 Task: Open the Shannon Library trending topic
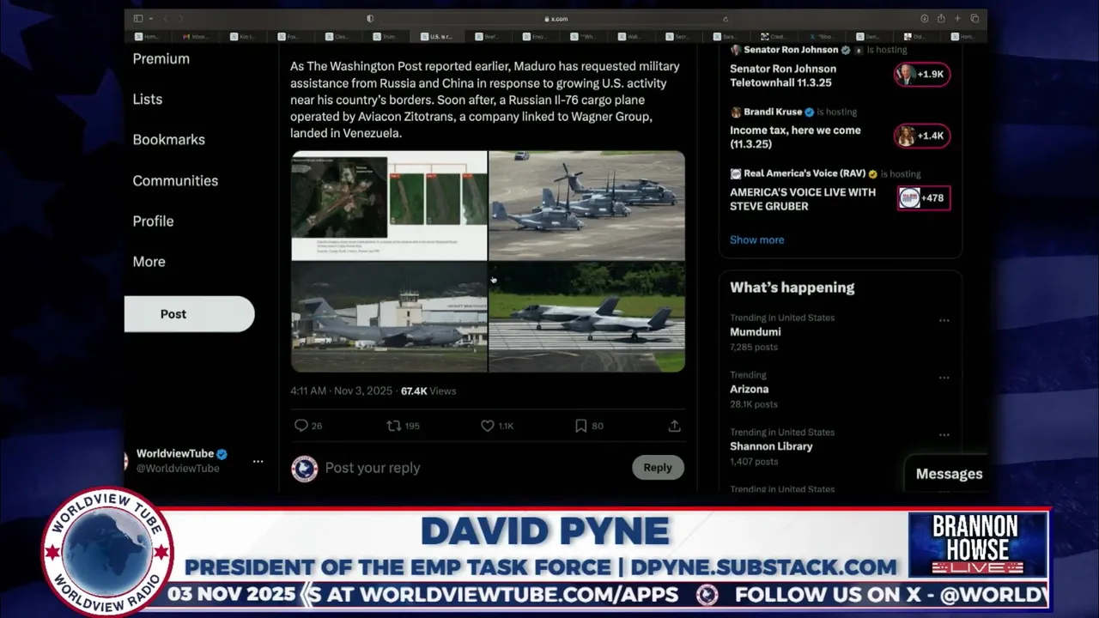[x=771, y=446]
